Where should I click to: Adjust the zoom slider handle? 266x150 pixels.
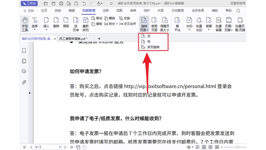tap(237, 147)
